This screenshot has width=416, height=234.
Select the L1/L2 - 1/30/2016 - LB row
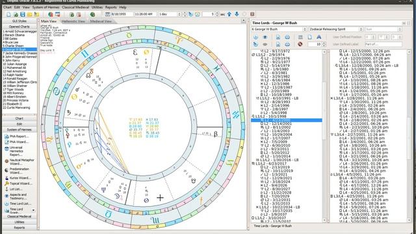[x=277, y=160]
